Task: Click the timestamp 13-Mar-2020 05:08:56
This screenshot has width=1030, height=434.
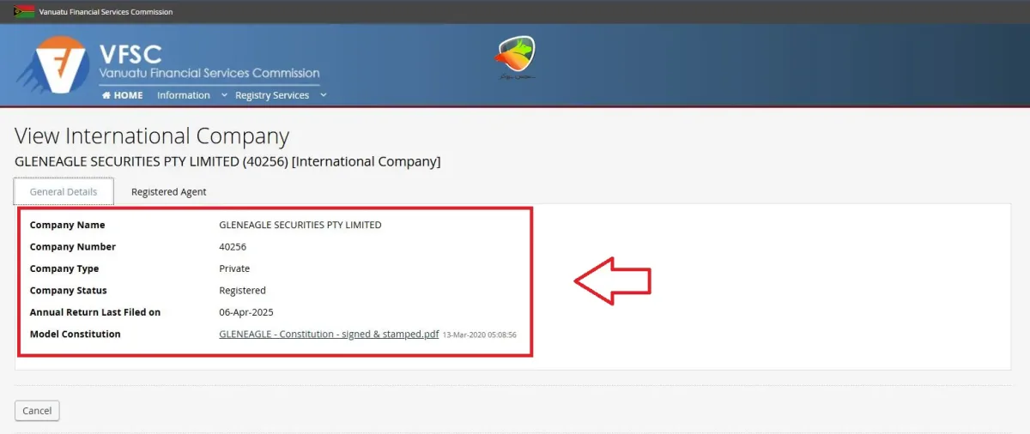Action: click(480, 335)
